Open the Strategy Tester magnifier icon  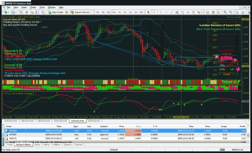[43, 12]
